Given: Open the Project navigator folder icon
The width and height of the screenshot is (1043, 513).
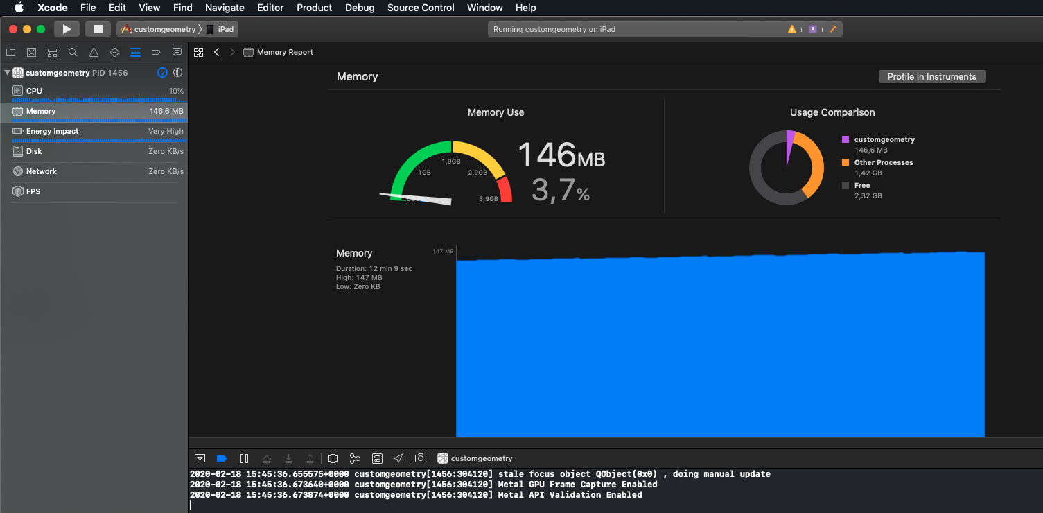Looking at the screenshot, I should [x=10, y=52].
